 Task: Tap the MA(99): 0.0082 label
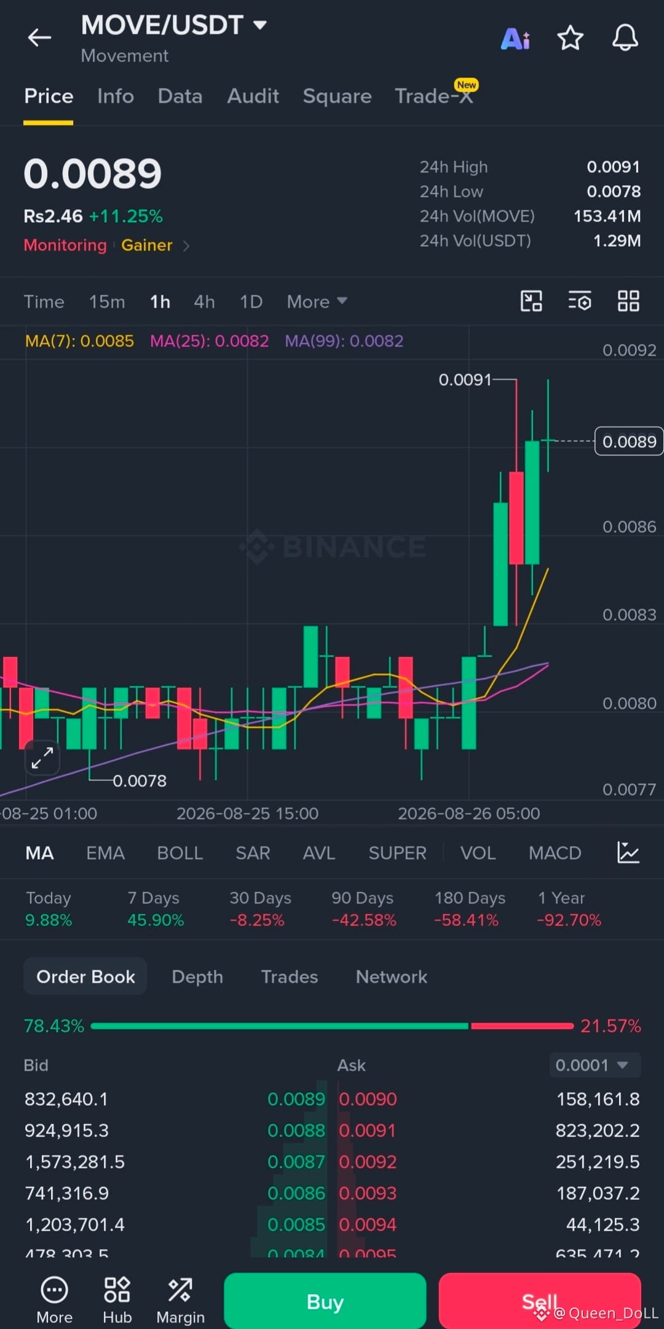[x=344, y=341]
